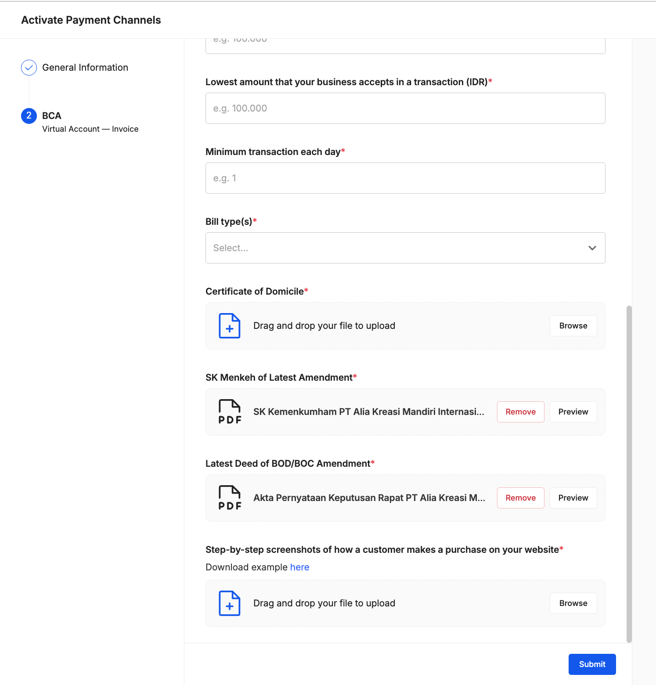Open the Bill type(s) selection dropdown

[x=405, y=248]
